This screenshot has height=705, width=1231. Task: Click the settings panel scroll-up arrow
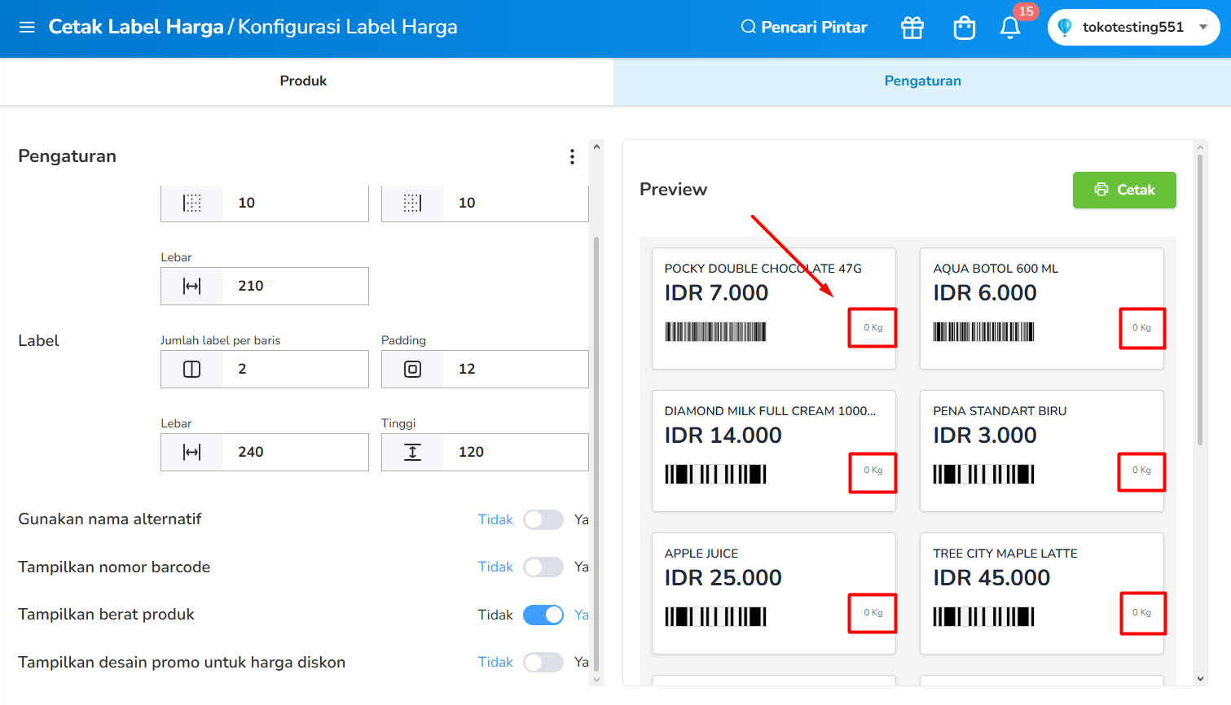[596, 147]
